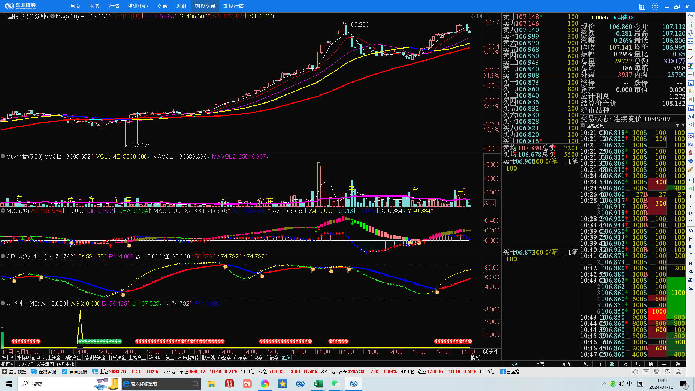Open 在线客服 chat icon
Screen dimensions: 695x391
[34, 372]
